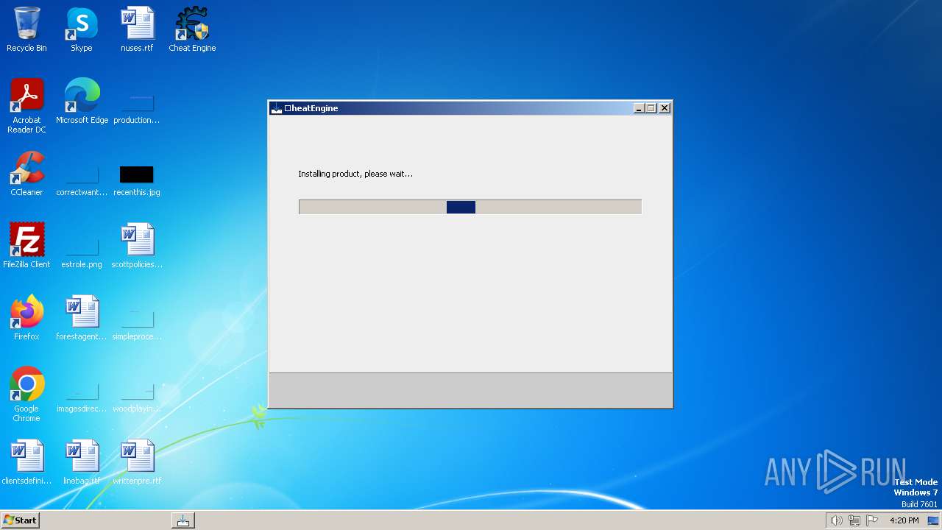
Task: Select the linebag.rtf document icon
Action: tap(82, 462)
